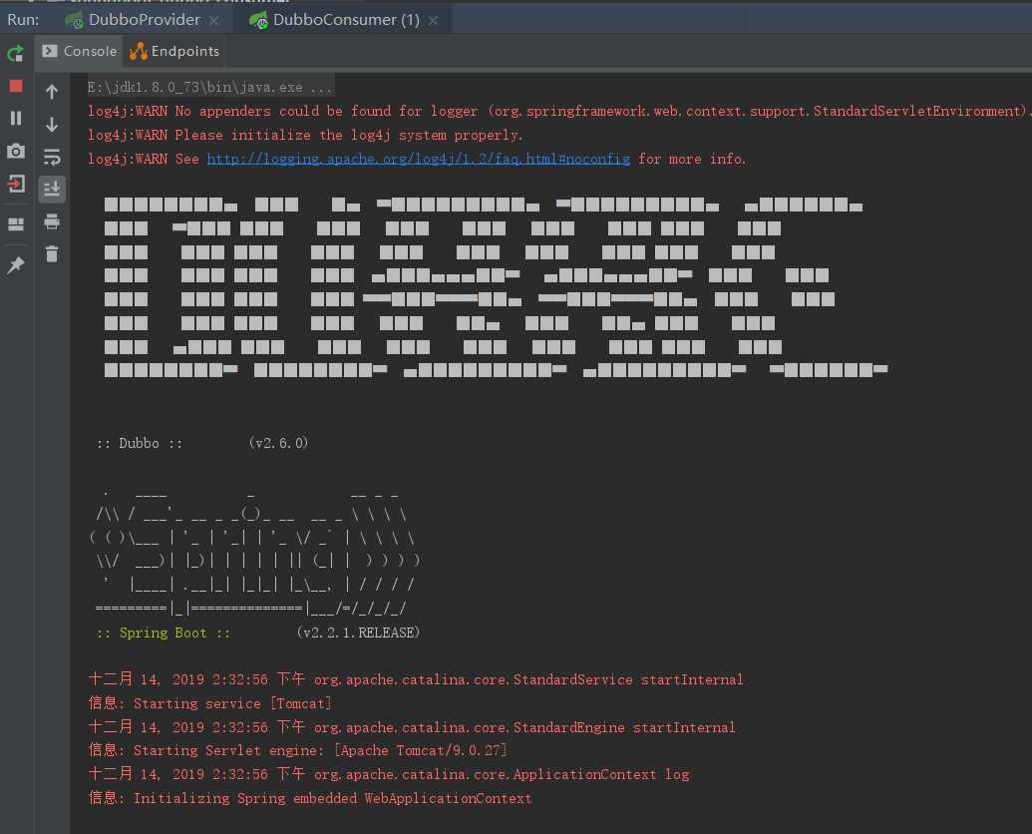This screenshot has width=1032, height=834.
Task: Restore layout using the panels icon
Action: pyautogui.click(x=16, y=224)
